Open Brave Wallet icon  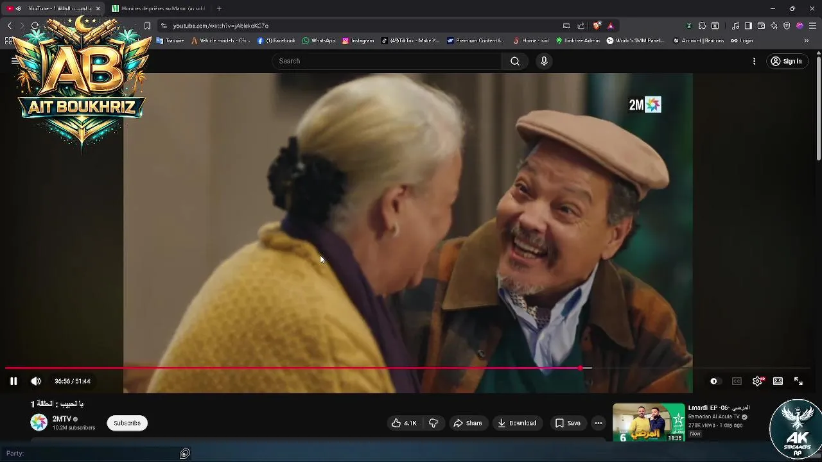click(761, 26)
